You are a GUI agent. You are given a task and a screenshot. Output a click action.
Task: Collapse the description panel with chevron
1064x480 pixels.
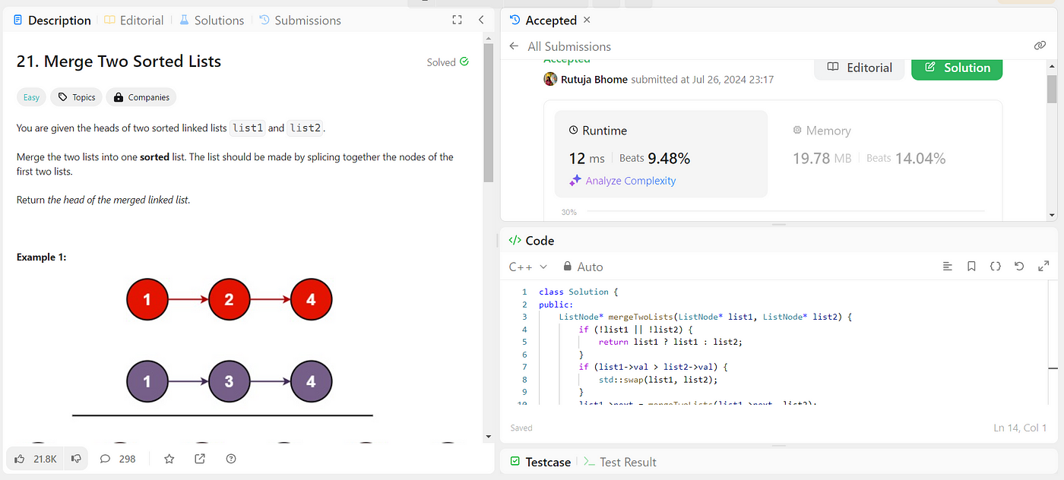[x=481, y=21]
